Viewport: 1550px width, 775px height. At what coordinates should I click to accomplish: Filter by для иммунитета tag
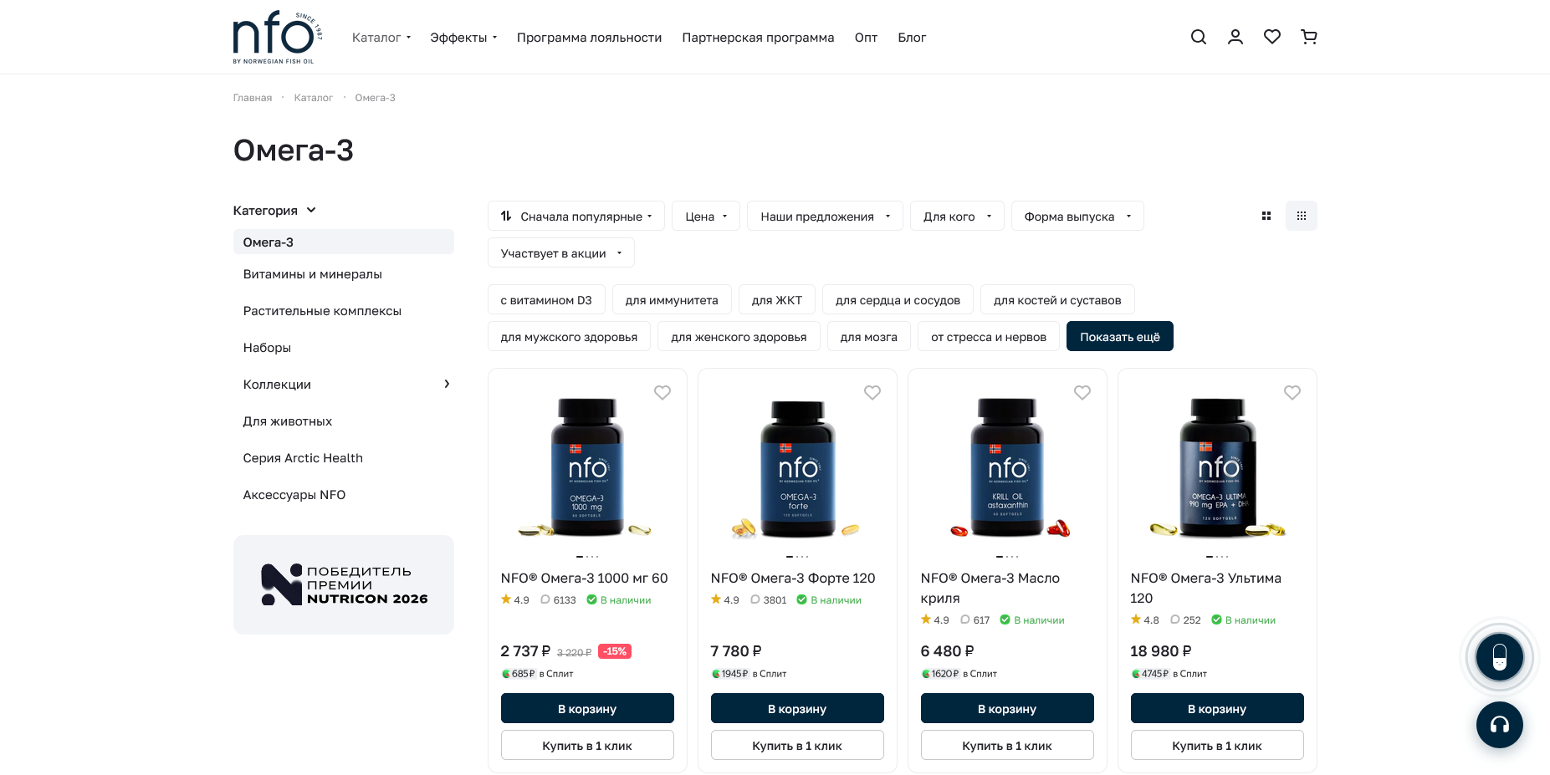point(672,300)
